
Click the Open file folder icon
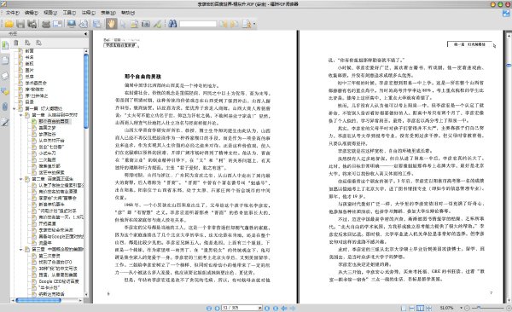pos(9,24)
